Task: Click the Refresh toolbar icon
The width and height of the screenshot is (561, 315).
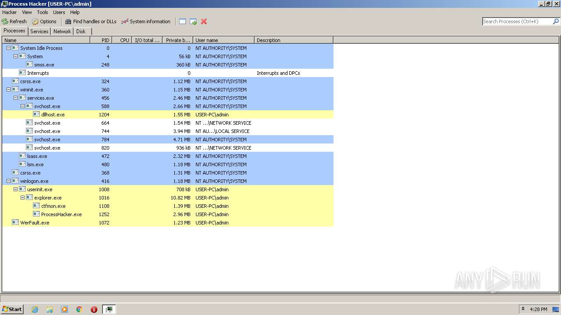Action: click(5, 21)
